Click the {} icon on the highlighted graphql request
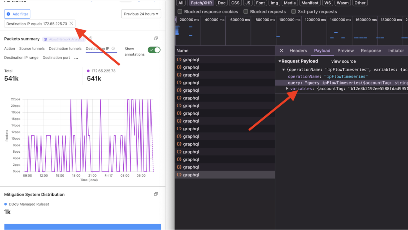This screenshot has height=230, width=408. coord(179,175)
